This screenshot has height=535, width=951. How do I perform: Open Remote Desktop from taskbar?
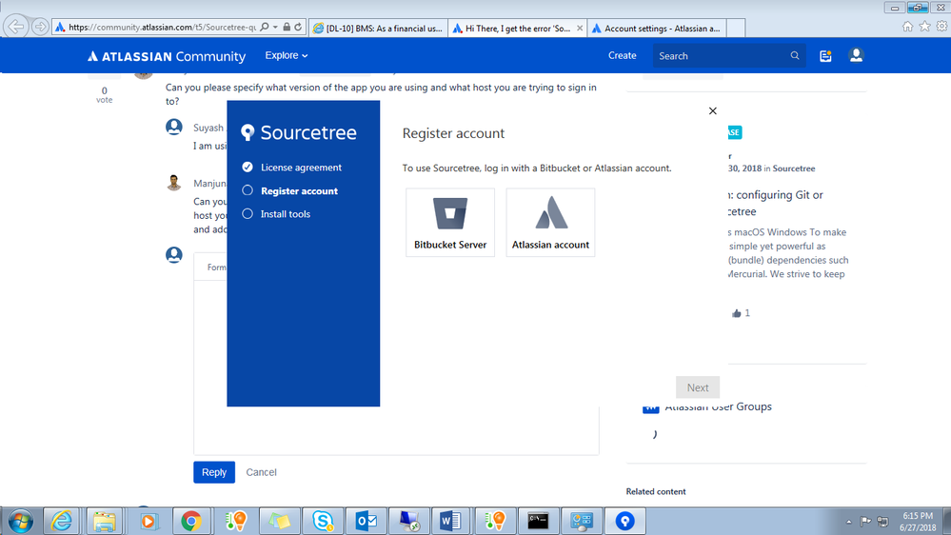click(x=409, y=521)
